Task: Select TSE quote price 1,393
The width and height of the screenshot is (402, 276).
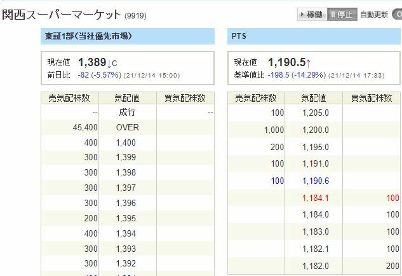Action: 126,249
